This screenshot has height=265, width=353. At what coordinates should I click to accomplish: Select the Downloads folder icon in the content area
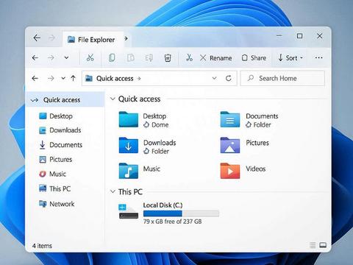129,145
